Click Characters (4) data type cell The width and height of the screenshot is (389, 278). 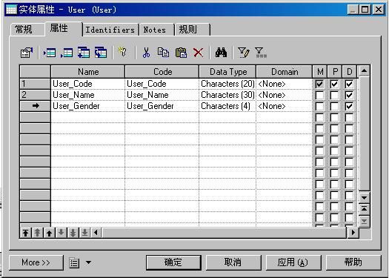[x=227, y=106]
